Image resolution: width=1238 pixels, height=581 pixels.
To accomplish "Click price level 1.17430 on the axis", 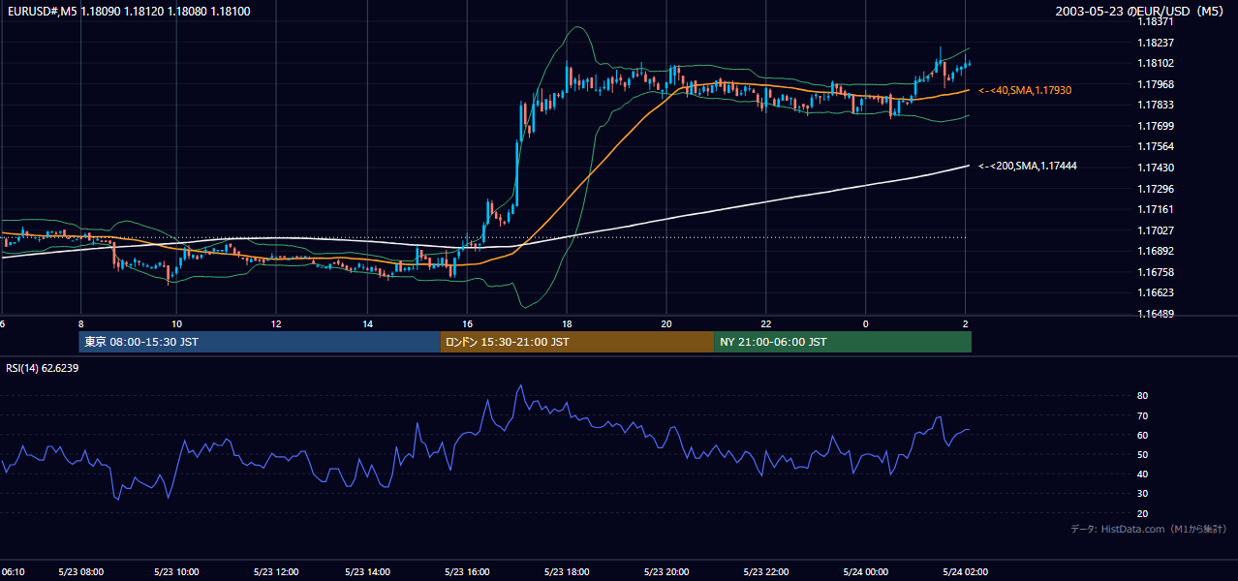I will pos(1157,168).
